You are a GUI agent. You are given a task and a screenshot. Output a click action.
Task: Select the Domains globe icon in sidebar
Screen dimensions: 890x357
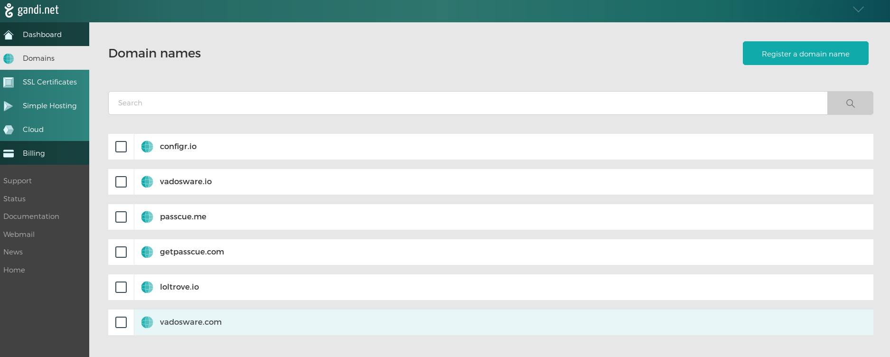[x=9, y=58]
